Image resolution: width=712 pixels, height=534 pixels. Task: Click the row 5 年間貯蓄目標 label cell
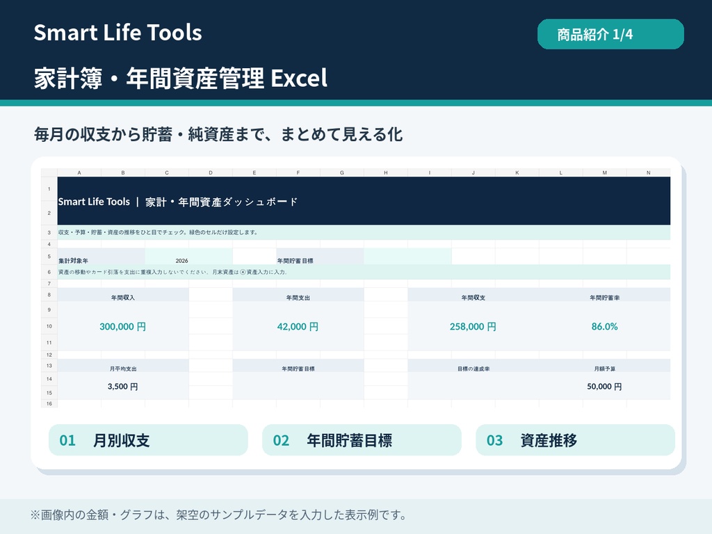(x=320, y=257)
